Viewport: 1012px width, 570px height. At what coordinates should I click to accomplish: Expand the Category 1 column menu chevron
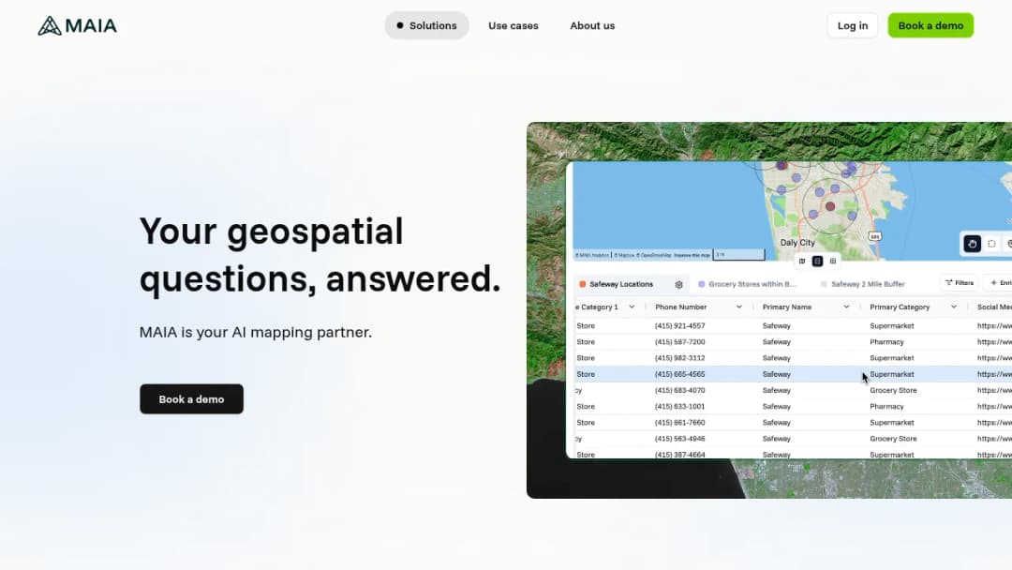click(632, 307)
